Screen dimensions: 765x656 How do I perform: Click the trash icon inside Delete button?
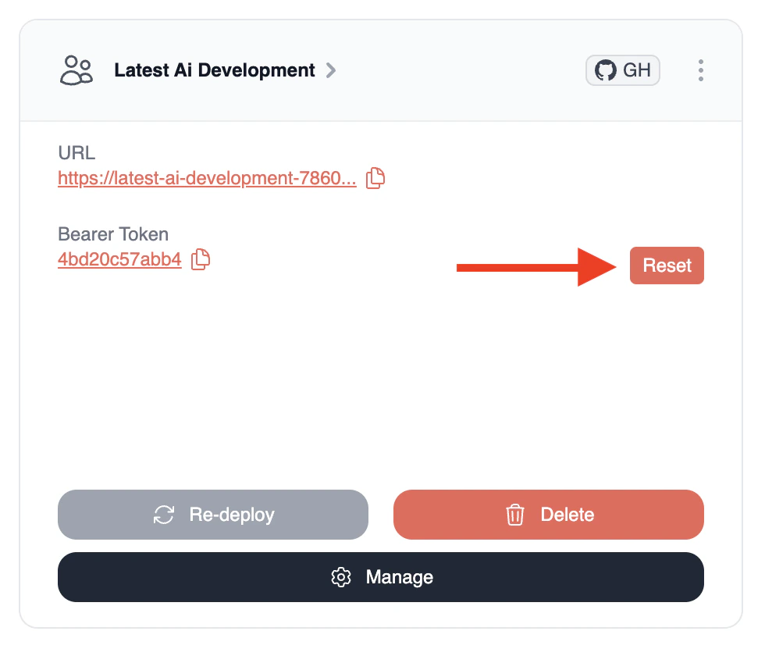515,515
